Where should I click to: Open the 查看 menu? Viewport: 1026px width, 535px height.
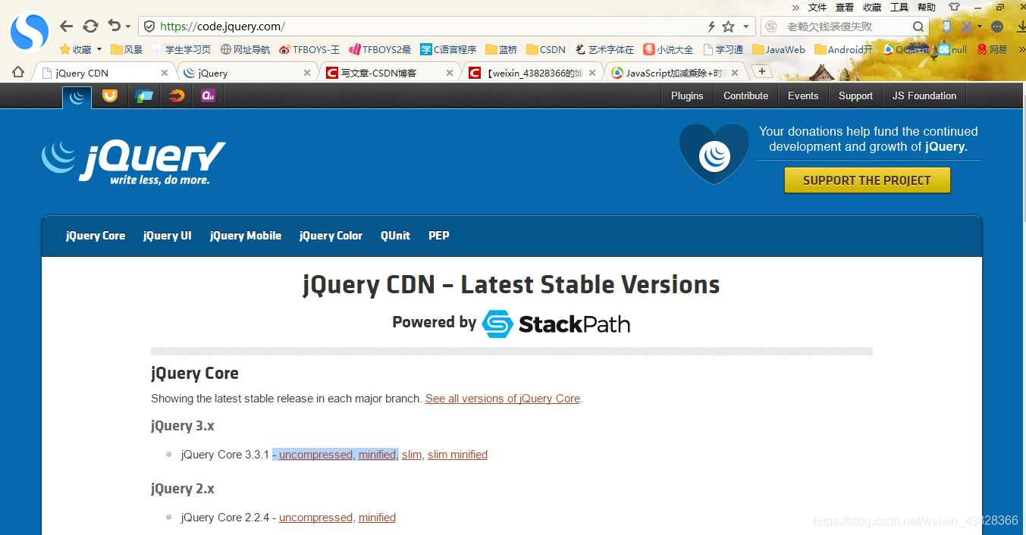tap(845, 8)
